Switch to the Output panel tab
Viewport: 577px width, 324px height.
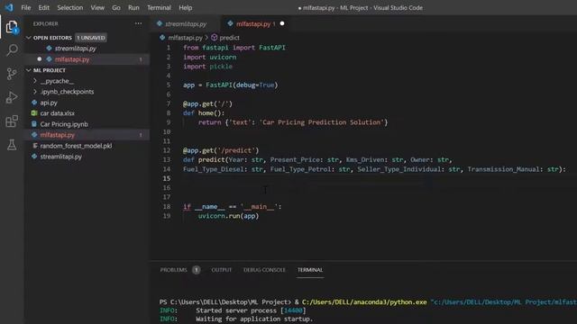[222, 270]
